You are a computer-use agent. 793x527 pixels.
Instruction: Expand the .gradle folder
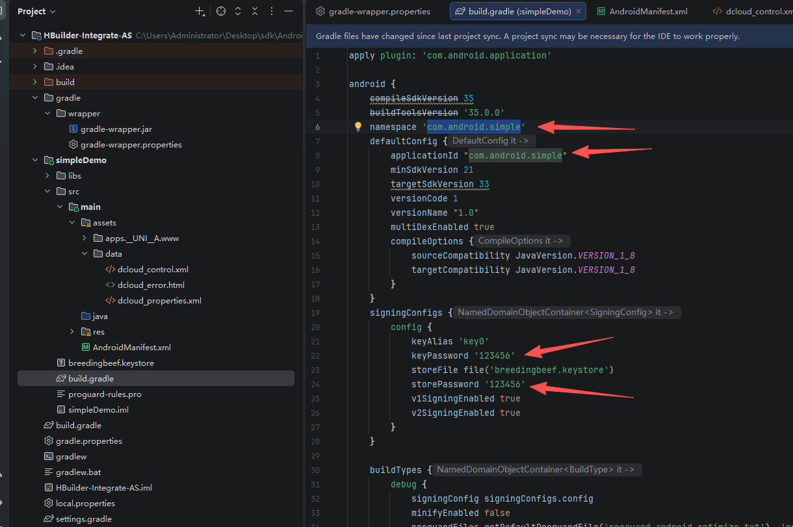coord(35,51)
